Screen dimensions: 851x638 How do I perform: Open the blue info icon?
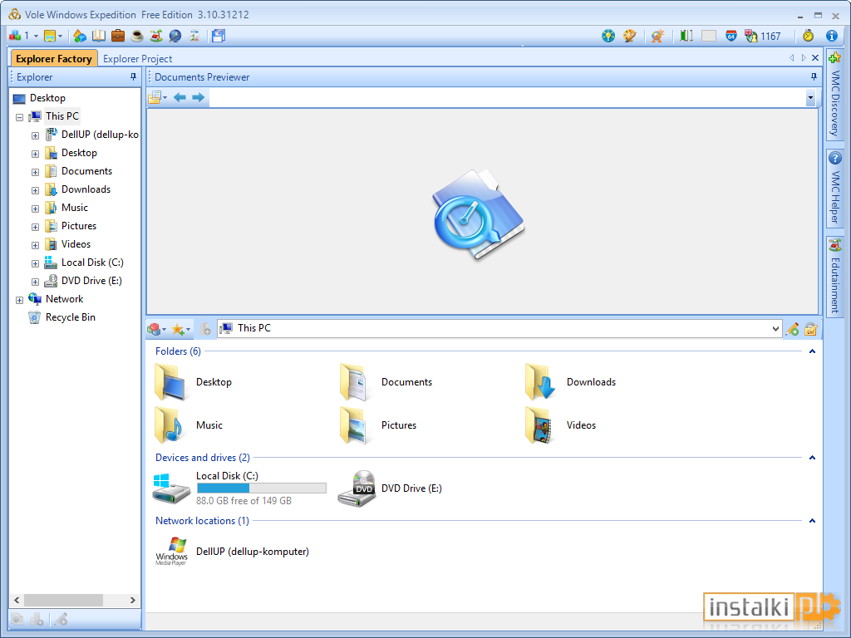(x=831, y=36)
